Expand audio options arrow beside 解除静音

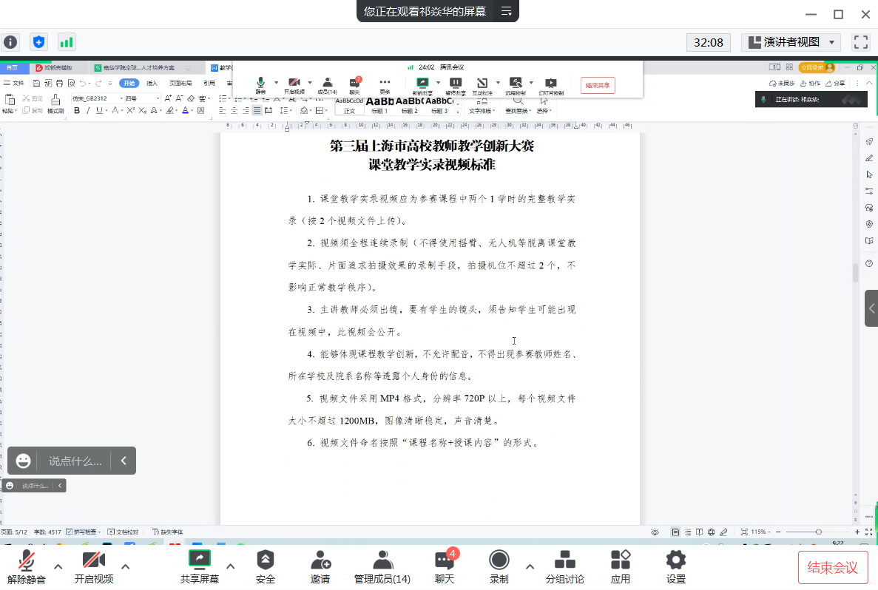(58, 567)
